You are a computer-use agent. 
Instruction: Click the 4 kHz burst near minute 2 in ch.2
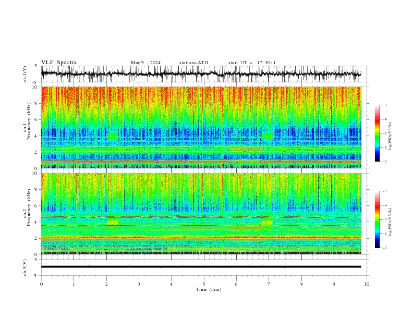tap(113, 222)
